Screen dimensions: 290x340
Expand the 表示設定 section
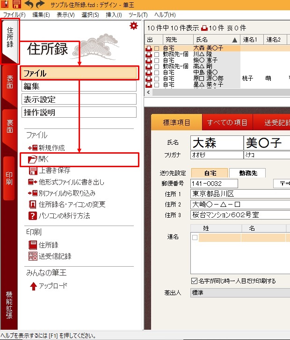tap(79, 99)
